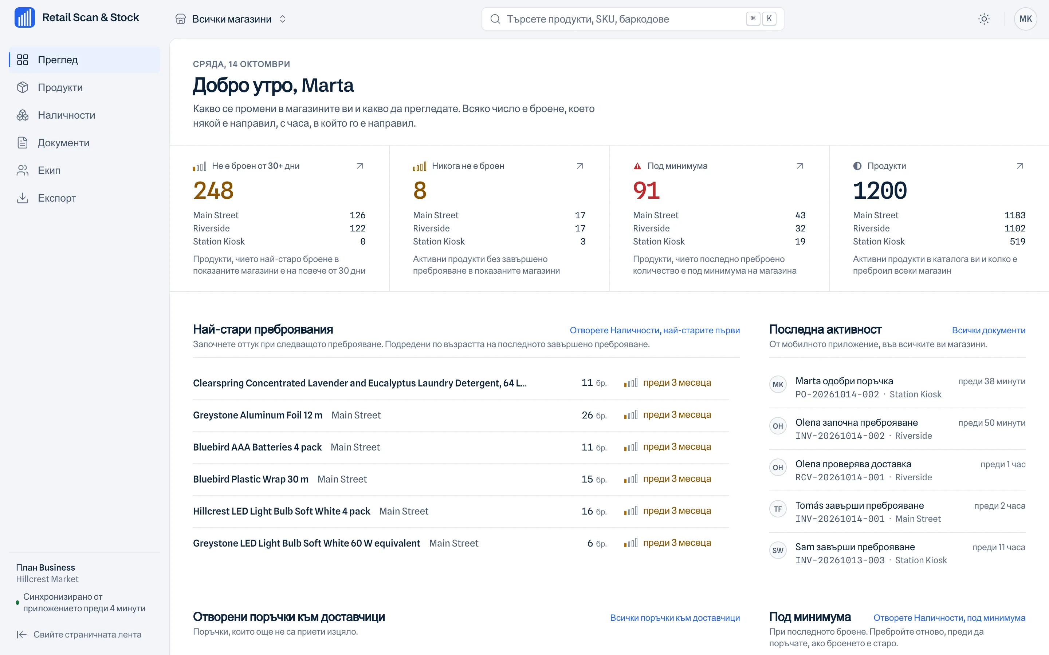Open Olena започна преброяване activity

pos(897,429)
